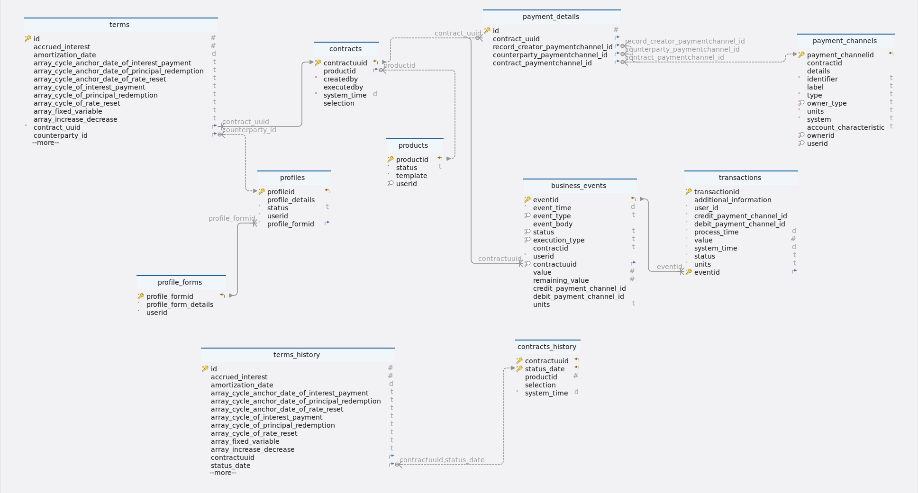Click the foreign key arrow beside contractuuid in business_events
The height and width of the screenshot is (493, 918).
click(633, 263)
